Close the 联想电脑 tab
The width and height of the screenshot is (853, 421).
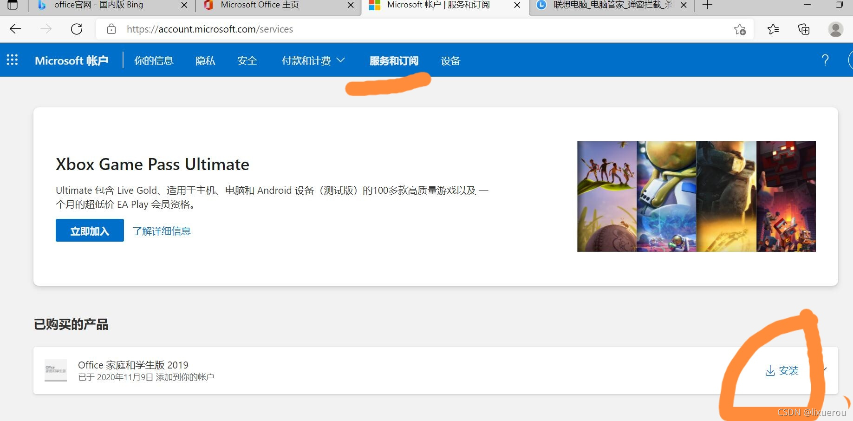(684, 5)
